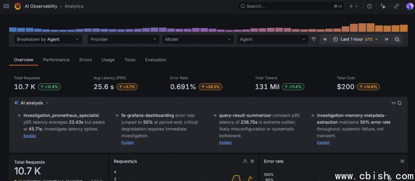Collapse the AI analysis section
This screenshot has width=415, height=181.
pyautogui.click(x=47, y=103)
